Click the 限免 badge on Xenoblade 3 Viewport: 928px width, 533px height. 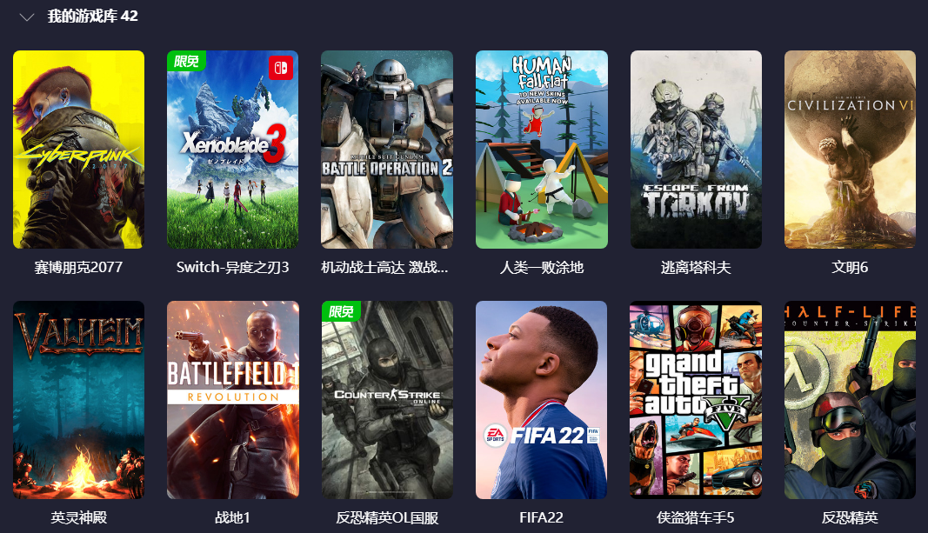pyautogui.click(x=186, y=61)
